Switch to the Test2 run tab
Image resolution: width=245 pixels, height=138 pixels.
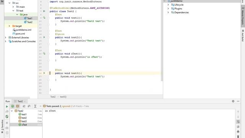(20, 101)
